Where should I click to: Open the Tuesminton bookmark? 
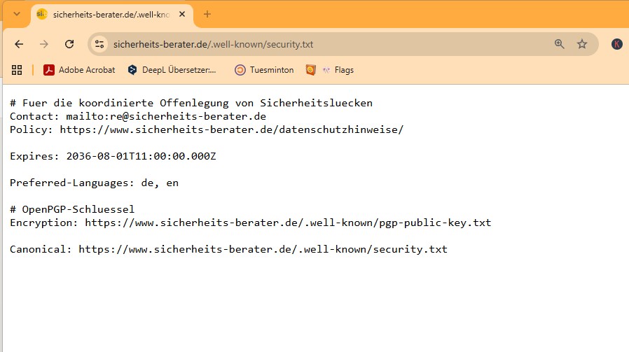tap(264, 70)
